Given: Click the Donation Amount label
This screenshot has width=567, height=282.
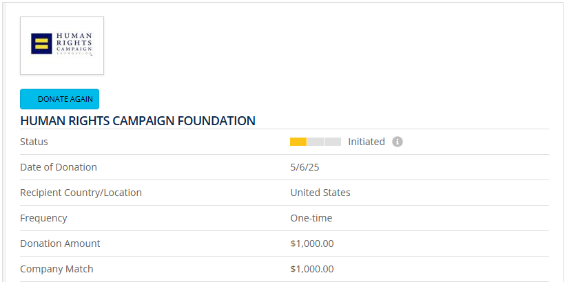Looking at the screenshot, I should tap(60, 243).
